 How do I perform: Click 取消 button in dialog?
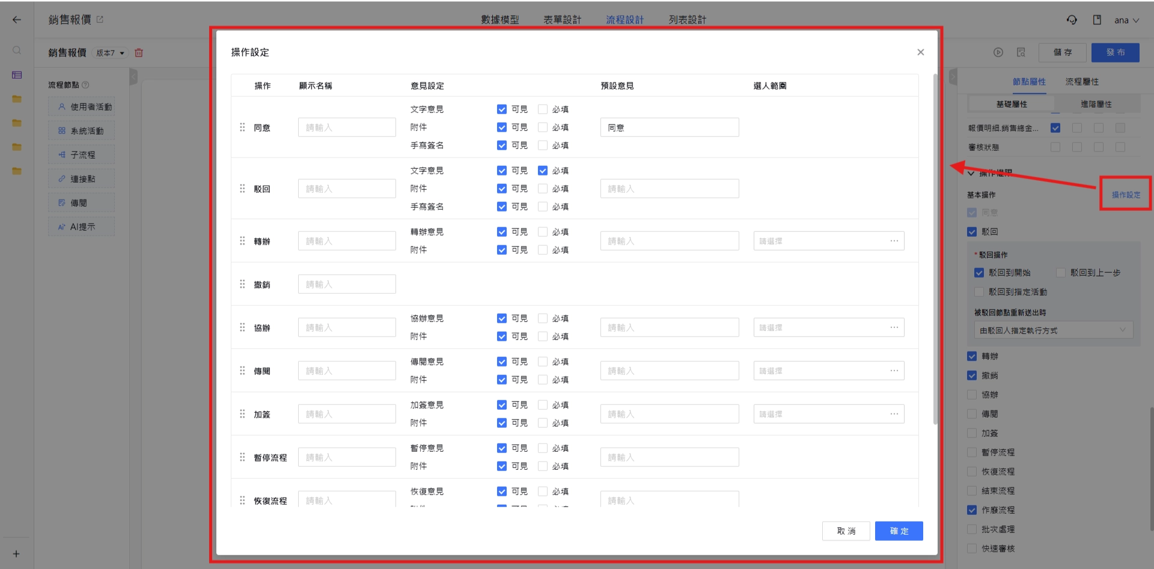click(846, 531)
